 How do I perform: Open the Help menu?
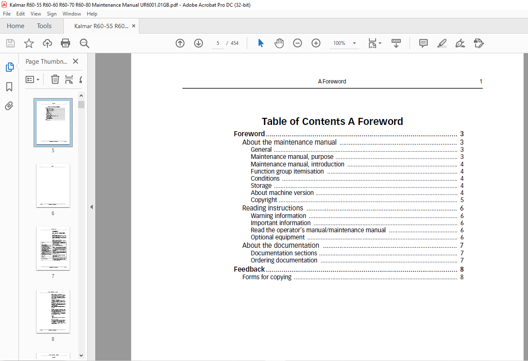[92, 14]
